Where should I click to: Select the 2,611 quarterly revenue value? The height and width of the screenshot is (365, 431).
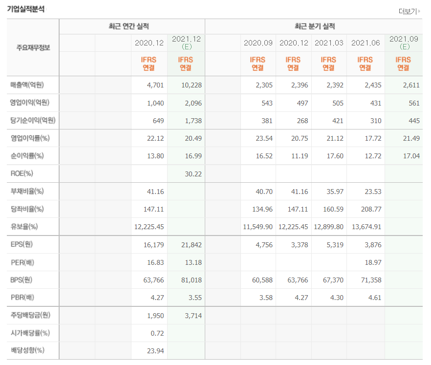coord(411,85)
